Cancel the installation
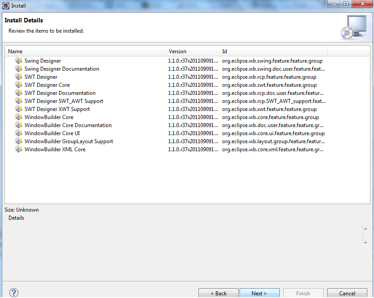 click(x=347, y=293)
